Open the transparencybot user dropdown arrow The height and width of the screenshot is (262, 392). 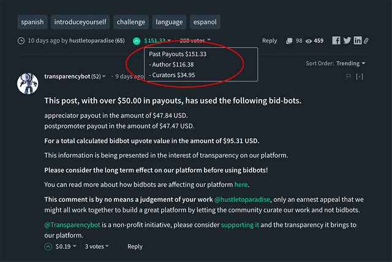104,76
